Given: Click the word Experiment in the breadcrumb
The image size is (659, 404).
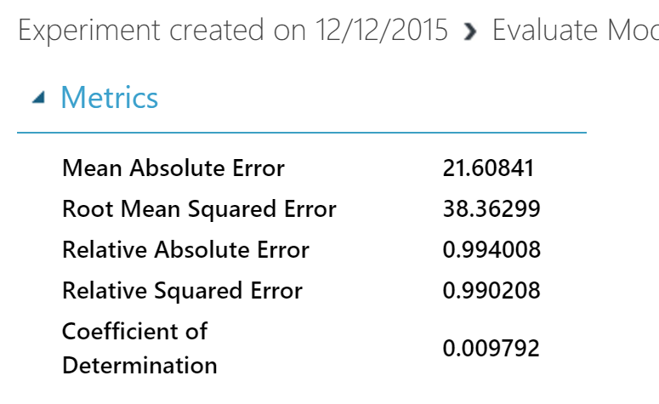Looking at the screenshot, I should click(x=89, y=31).
